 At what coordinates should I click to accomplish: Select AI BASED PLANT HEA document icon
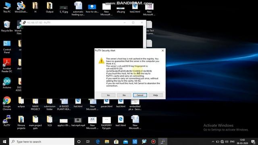tap(64, 104)
